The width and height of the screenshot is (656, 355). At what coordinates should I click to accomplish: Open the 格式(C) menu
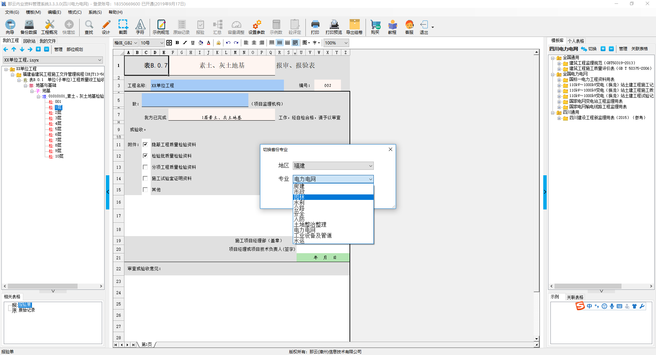74,12
